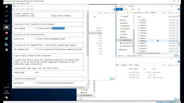Image resolution: width=184 pixels, height=103 pixels.
Task: Open VirtualBox Input menu
Action: (x=18, y=3)
